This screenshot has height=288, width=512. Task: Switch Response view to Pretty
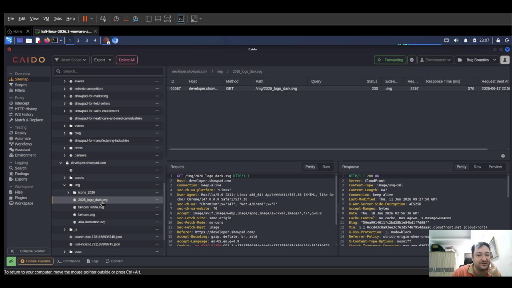tap(462, 167)
